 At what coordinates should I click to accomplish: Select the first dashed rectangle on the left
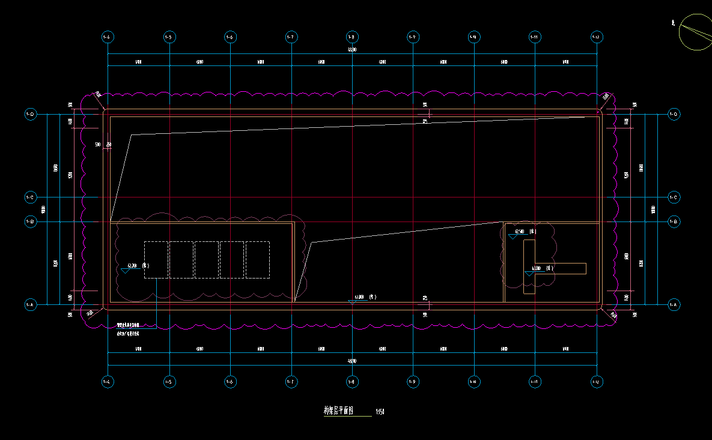[x=156, y=259]
